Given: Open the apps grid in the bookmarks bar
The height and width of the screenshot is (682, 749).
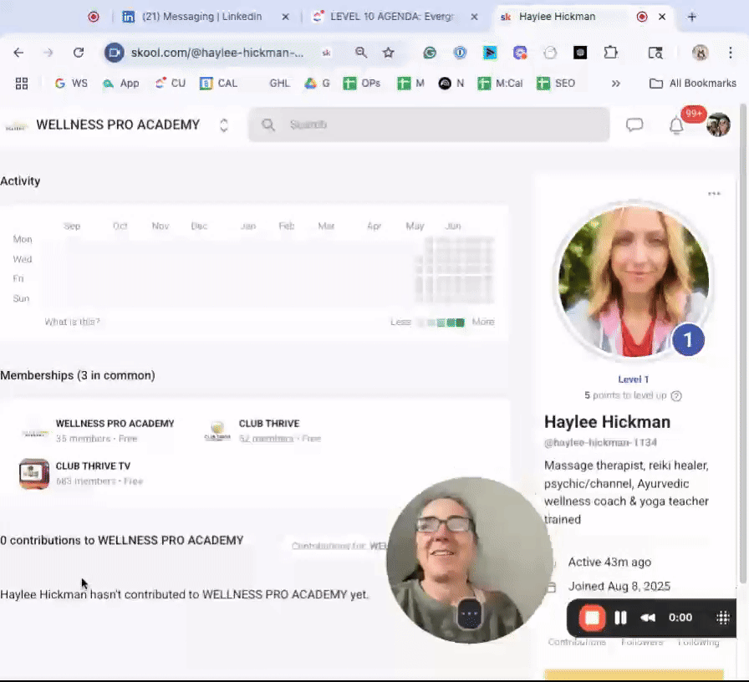Looking at the screenshot, I should pos(22,84).
